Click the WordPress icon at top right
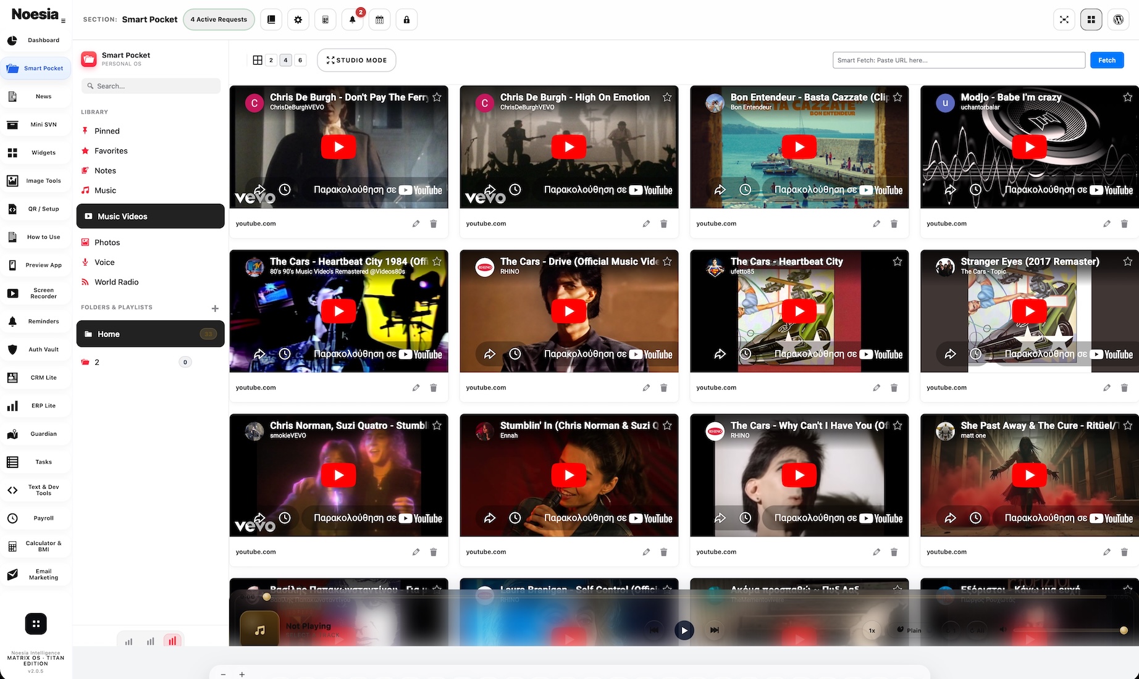 coord(1118,20)
